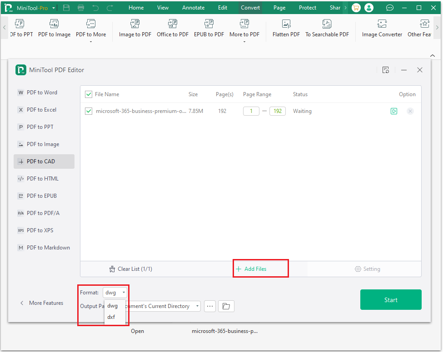
Task: Click Open at bottom of main window
Action: [x=137, y=331]
